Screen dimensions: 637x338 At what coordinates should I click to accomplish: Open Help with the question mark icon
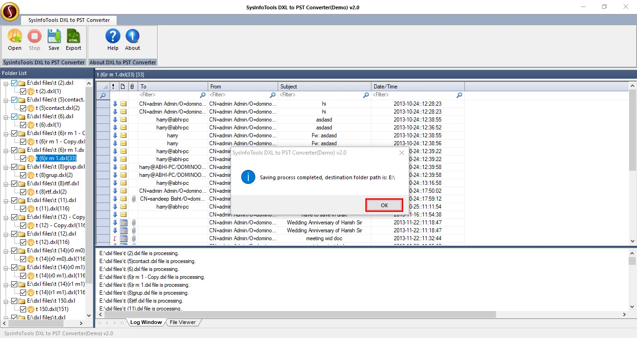point(112,36)
